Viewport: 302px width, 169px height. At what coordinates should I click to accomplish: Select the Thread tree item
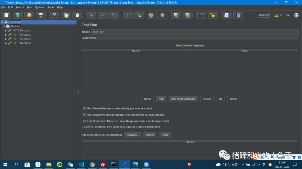(x=15, y=26)
